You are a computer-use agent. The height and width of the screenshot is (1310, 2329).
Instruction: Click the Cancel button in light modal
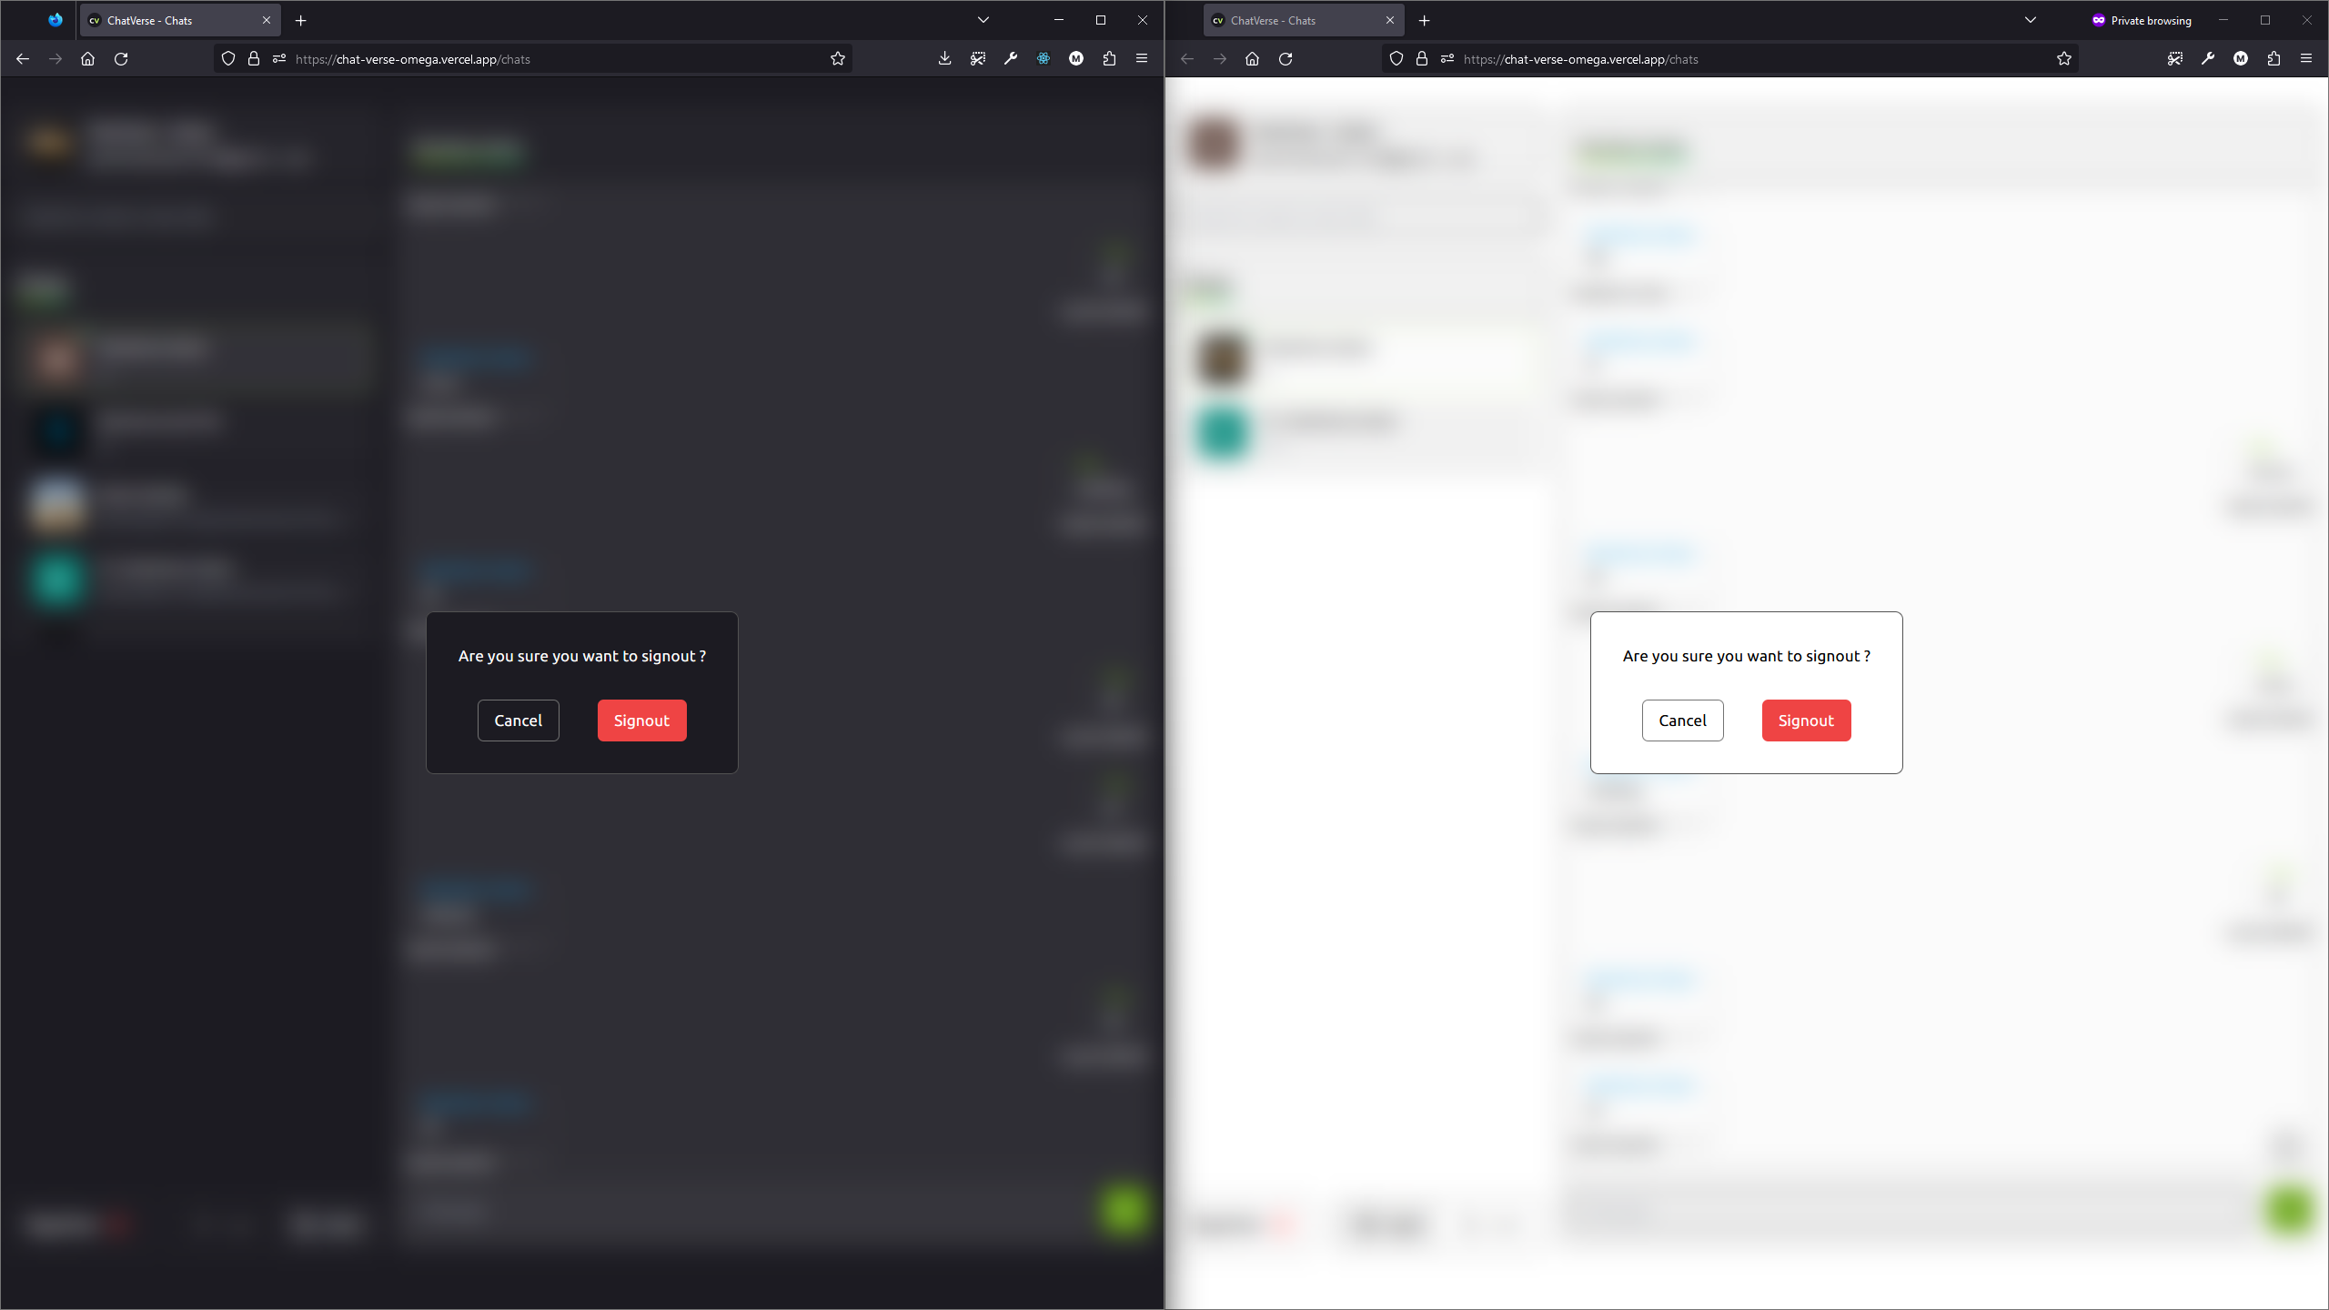pos(1683,720)
